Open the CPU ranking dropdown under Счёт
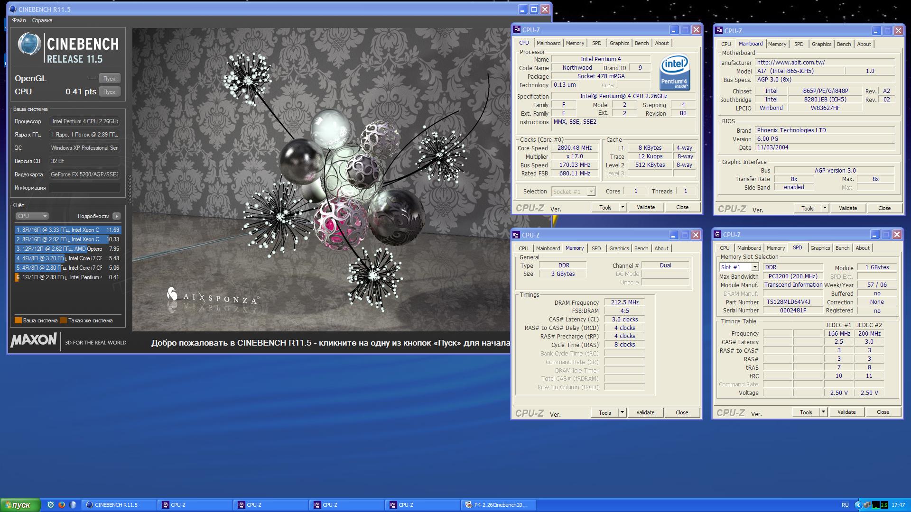 pos(32,216)
